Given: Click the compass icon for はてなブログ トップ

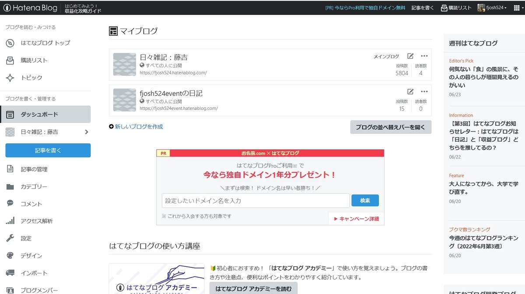Looking at the screenshot, I should [x=10, y=43].
